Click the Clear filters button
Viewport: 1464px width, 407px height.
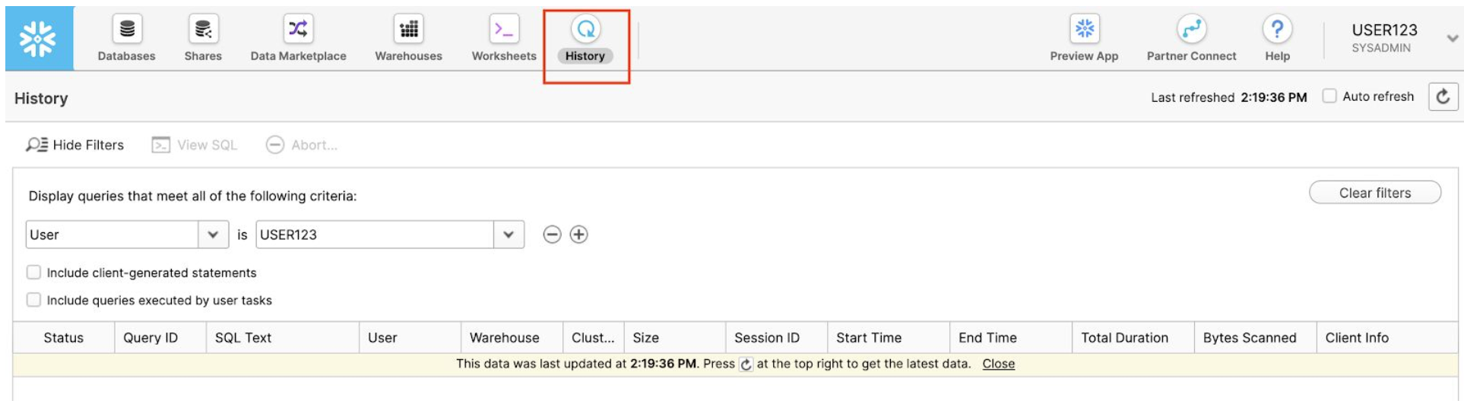[1374, 193]
